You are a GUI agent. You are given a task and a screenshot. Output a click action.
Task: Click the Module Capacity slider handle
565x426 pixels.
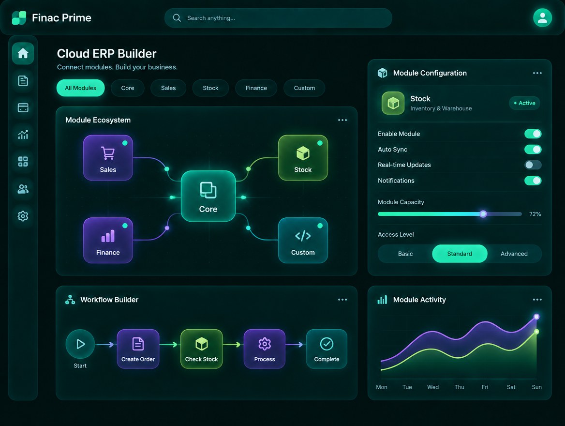[x=483, y=214]
